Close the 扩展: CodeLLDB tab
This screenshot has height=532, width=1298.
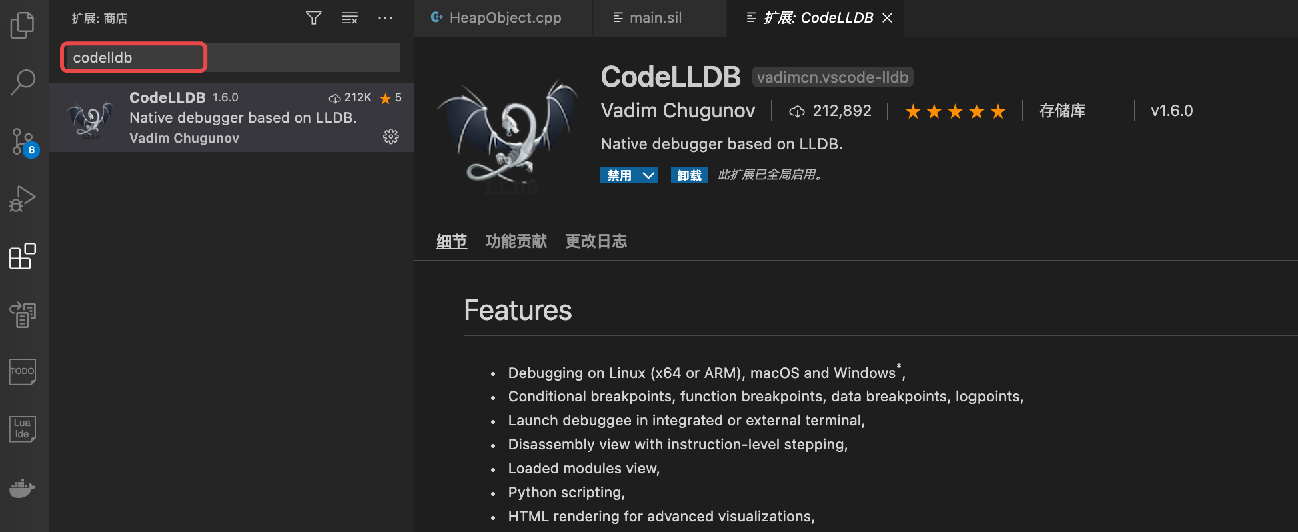point(887,18)
